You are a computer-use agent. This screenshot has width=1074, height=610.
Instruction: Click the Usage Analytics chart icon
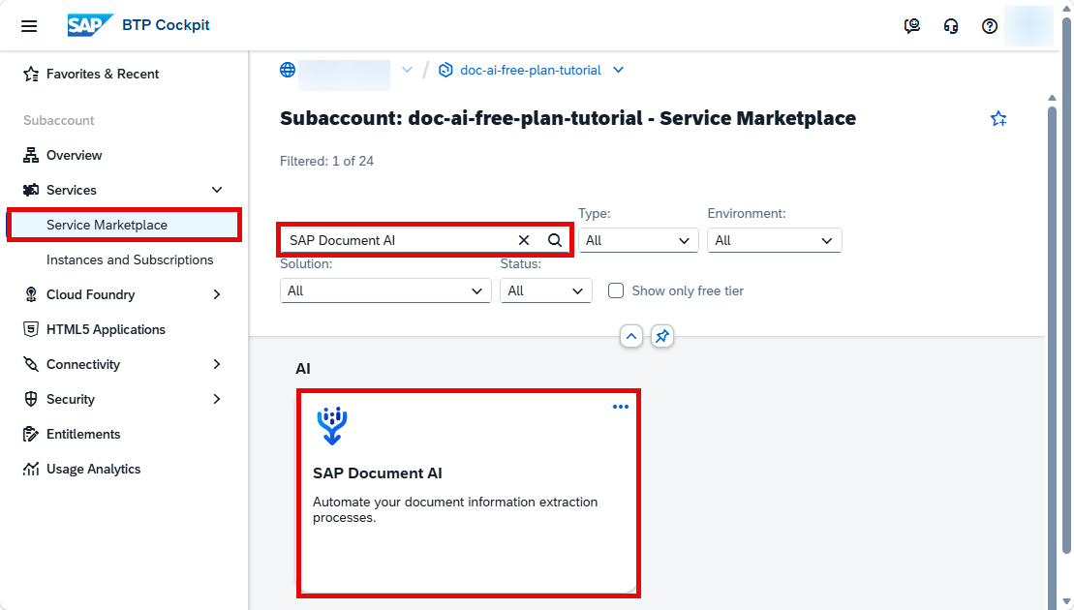[31, 469]
